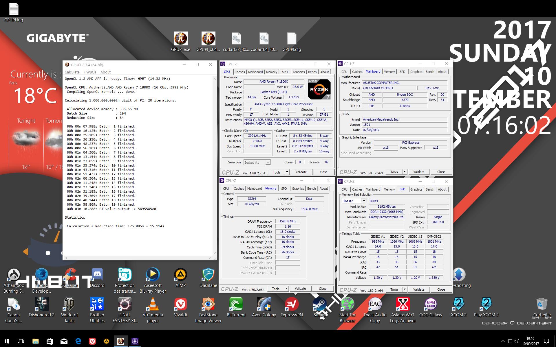Viewport: 556px width, 347px height.
Task: Open Microsoft Edge from the taskbar
Action: pos(78,341)
